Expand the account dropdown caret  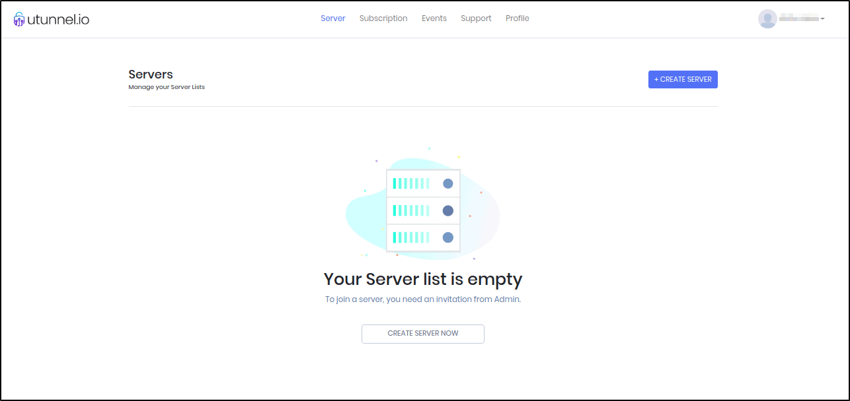point(822,19)
